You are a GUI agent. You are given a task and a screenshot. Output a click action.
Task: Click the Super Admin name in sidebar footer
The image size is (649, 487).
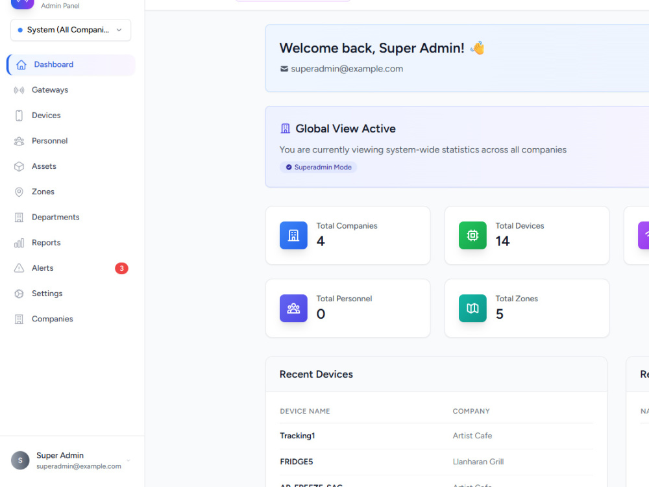(x=60, y=456)
